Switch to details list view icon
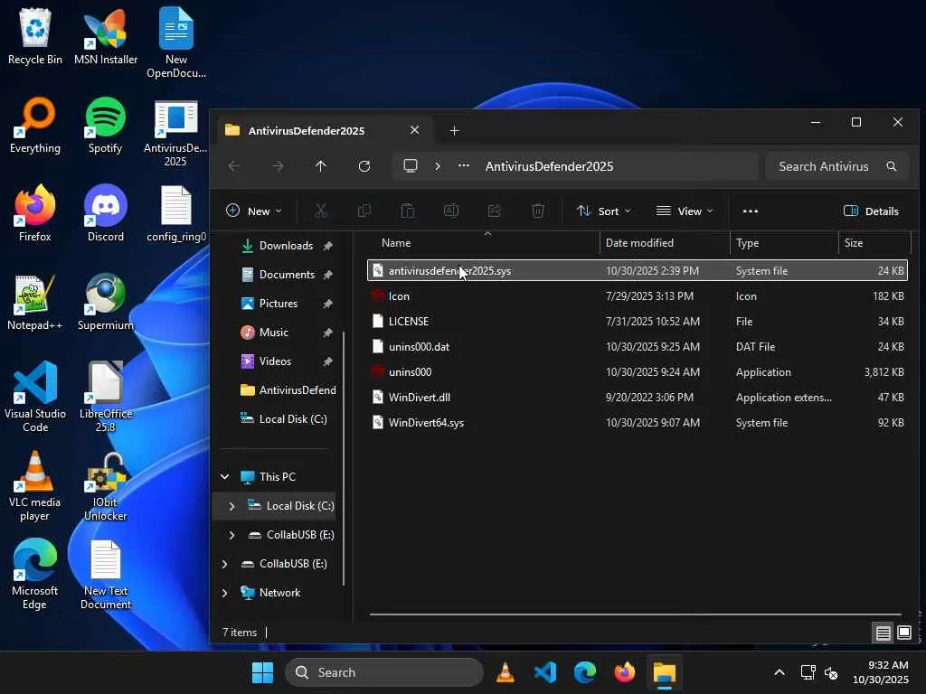This screenshot has width=926, height=694. tap(883, 633)
